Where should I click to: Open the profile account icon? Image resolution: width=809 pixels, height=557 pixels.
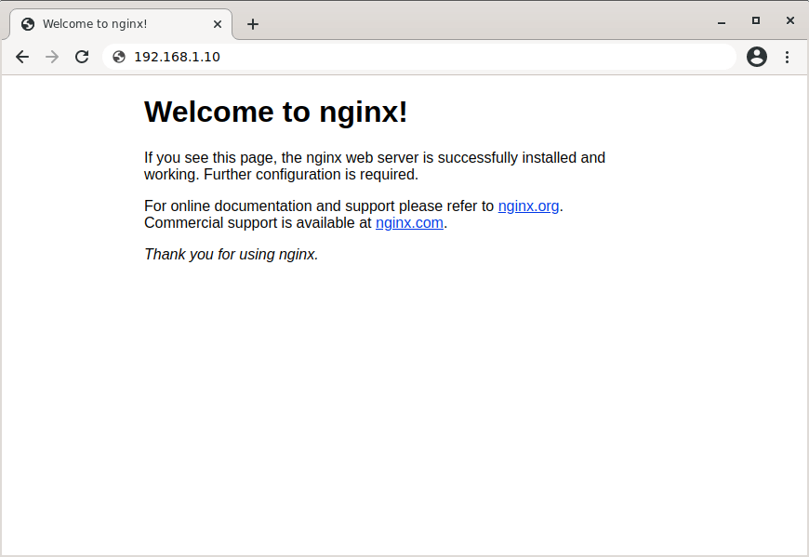coord(757,57)
